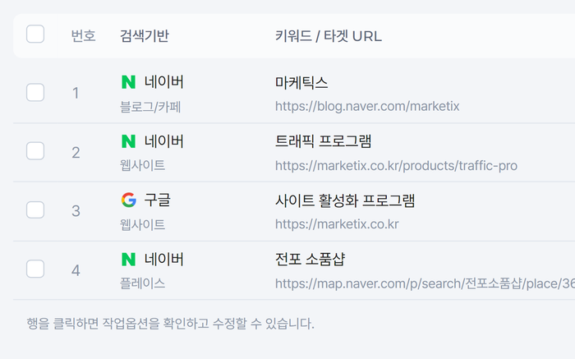575x359 pixels.
Task: Click 구글 label in row 3
Action: click(158, 200)
